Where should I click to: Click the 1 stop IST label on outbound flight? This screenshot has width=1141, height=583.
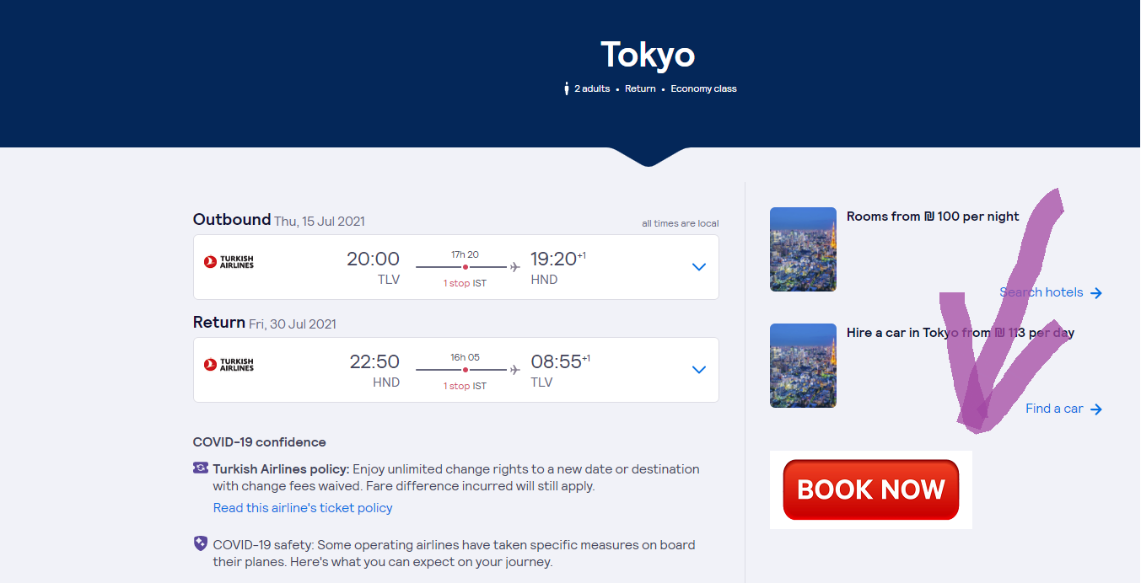tap(465, 283)
